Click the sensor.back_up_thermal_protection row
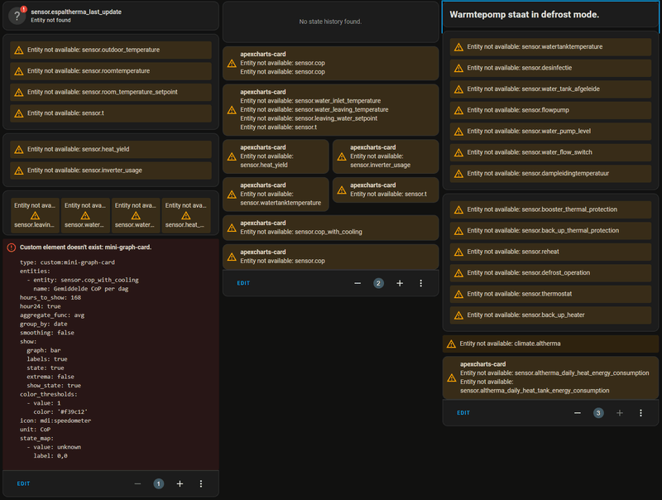Screen dimensions: 662x500 (x=550, y=231)
